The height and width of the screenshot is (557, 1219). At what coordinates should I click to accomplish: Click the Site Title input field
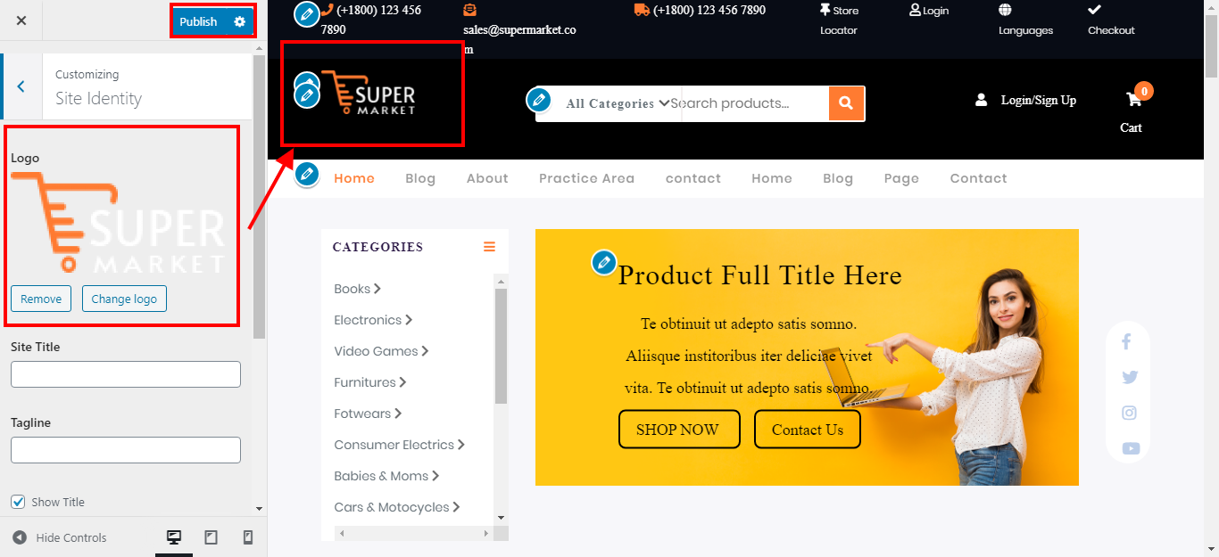[126, 374]
